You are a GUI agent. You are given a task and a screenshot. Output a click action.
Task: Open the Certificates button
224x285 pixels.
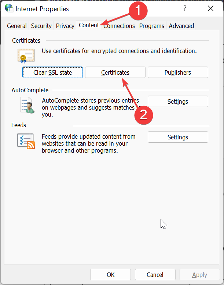(115, 72)
